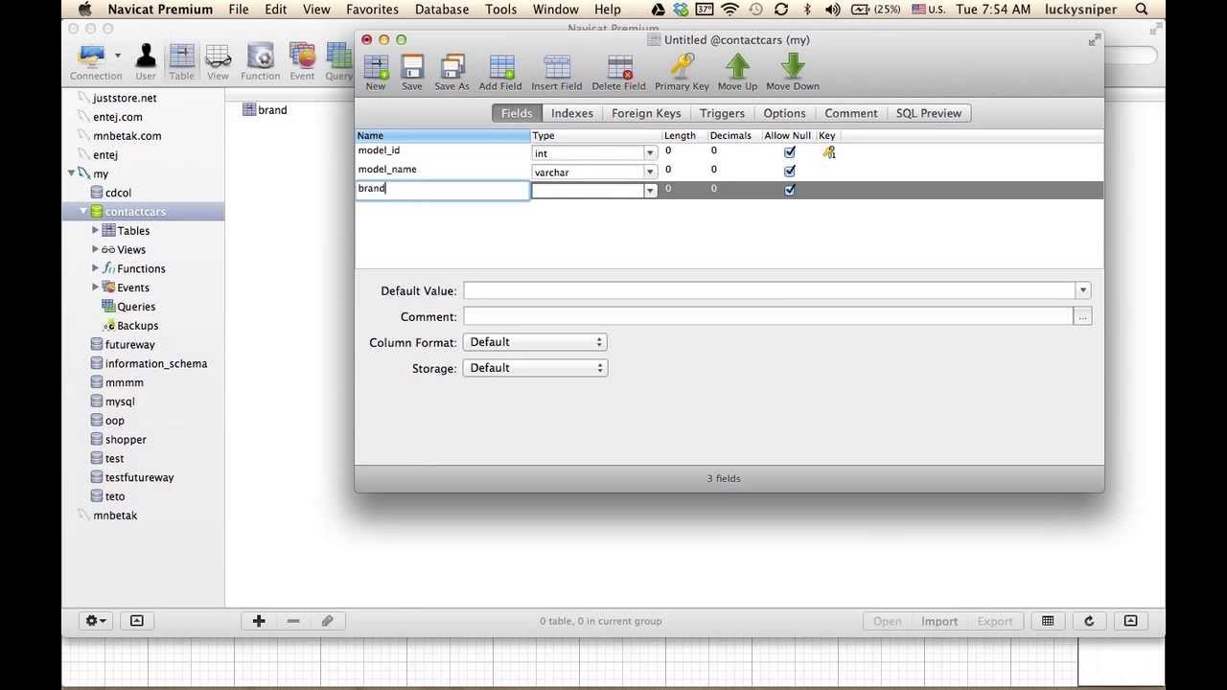Open the Connection toolbar icon in main window
This screenshot has width=1227, height=690.
pos(93,56)
